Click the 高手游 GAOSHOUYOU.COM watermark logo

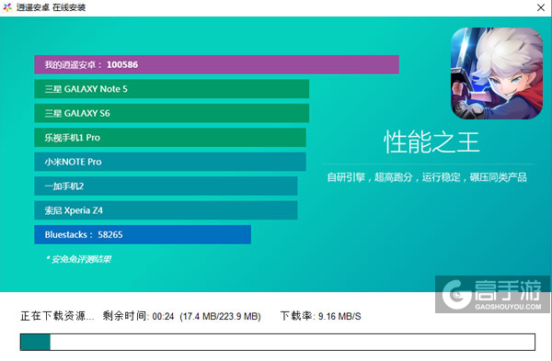(x=492, y=295)
